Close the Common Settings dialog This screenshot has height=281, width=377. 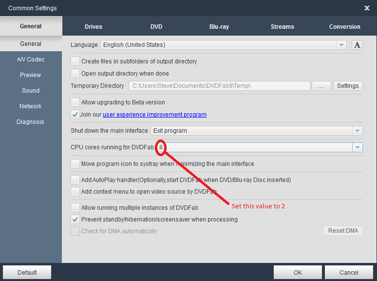[367, 8]
